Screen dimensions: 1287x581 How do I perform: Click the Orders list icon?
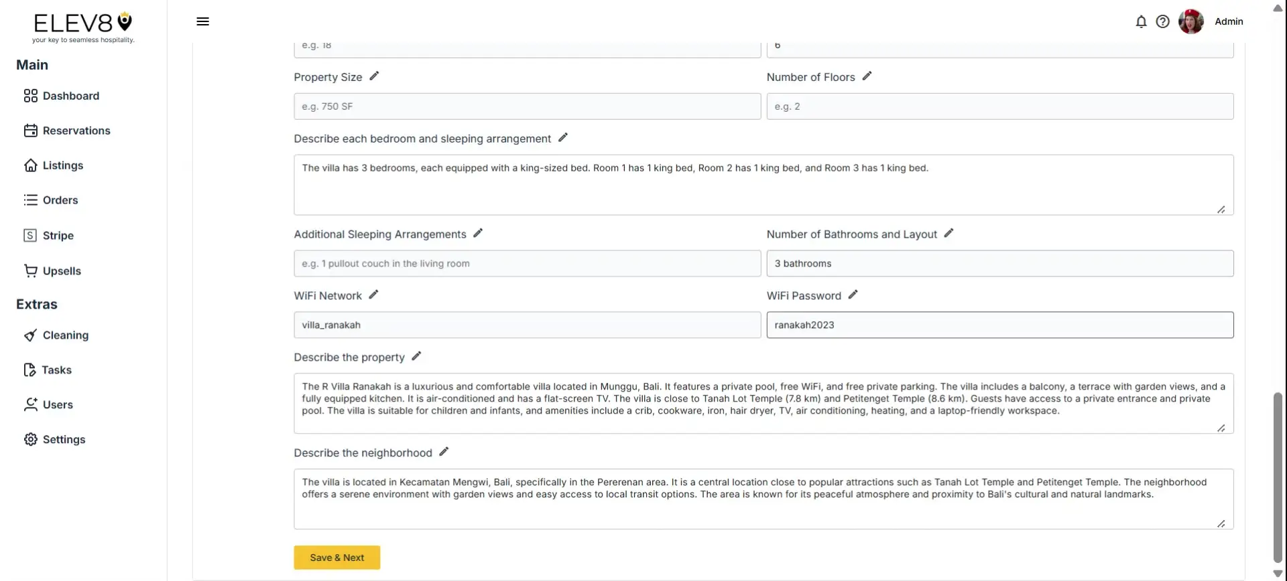coord(30,200)
